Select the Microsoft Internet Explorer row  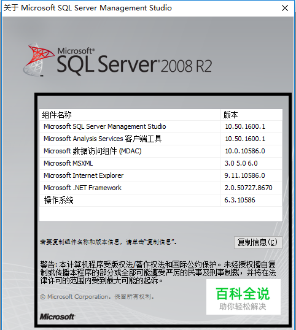(x=161, y=175)
